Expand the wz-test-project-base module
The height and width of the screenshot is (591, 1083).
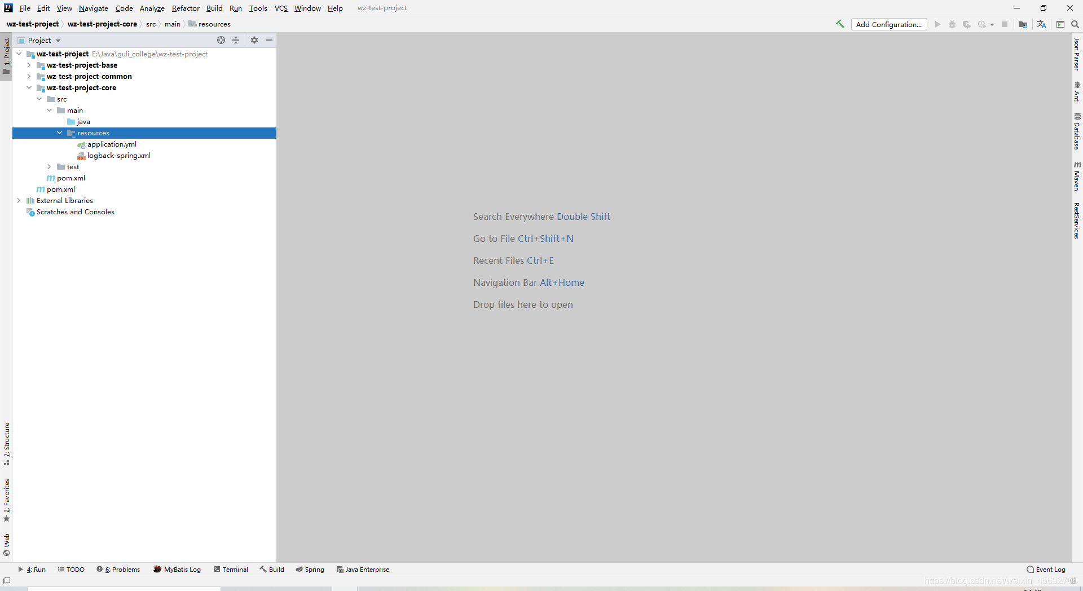(29, 65)
